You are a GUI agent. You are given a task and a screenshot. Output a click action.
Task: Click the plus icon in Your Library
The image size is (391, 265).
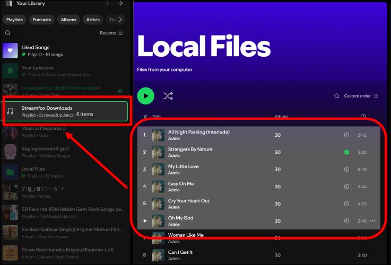[x=108, y=4]
